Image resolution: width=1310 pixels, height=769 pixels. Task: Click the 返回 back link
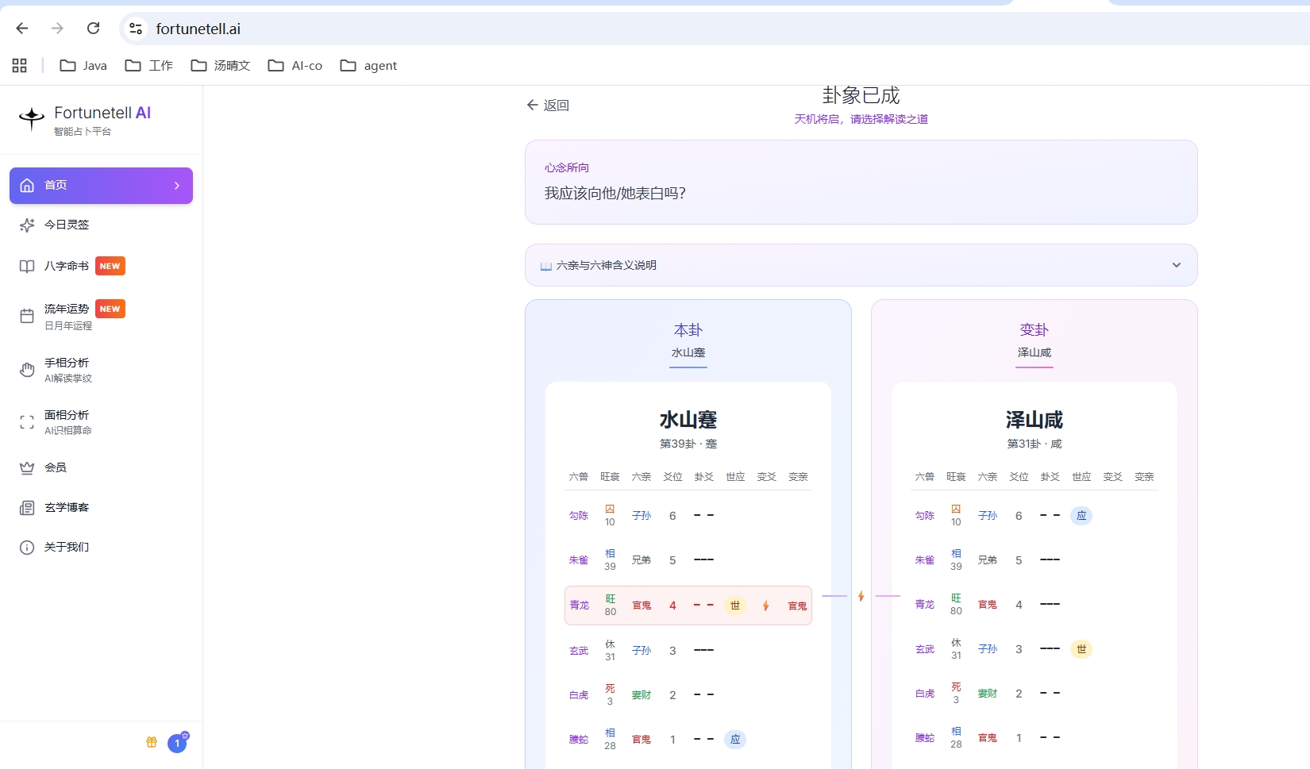548,105
